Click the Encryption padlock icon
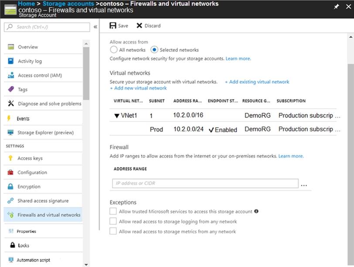 point(10,186)
